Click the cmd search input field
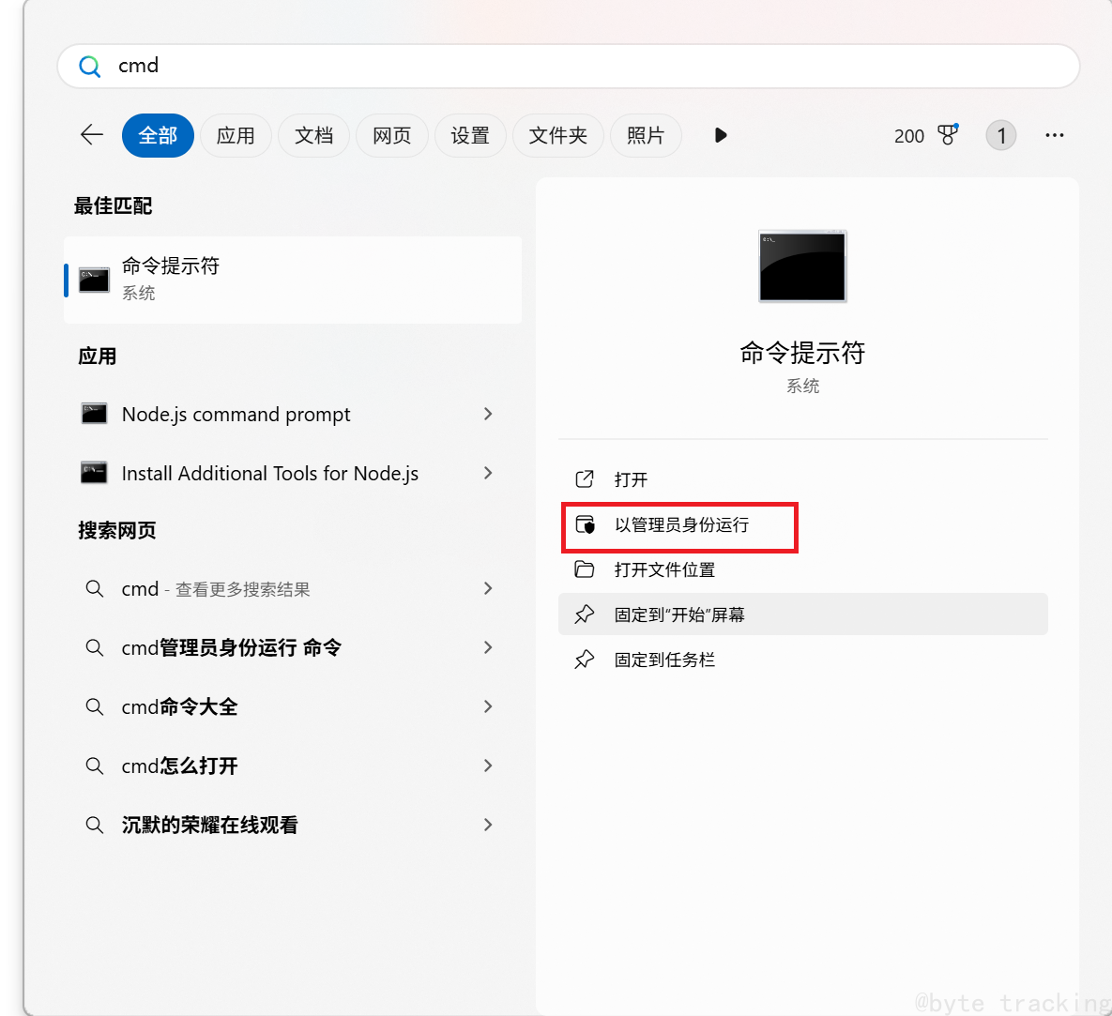Image resolution: width=1112 pixels, height=1016 pixels. pyautogui.click(x=568, y=66)
